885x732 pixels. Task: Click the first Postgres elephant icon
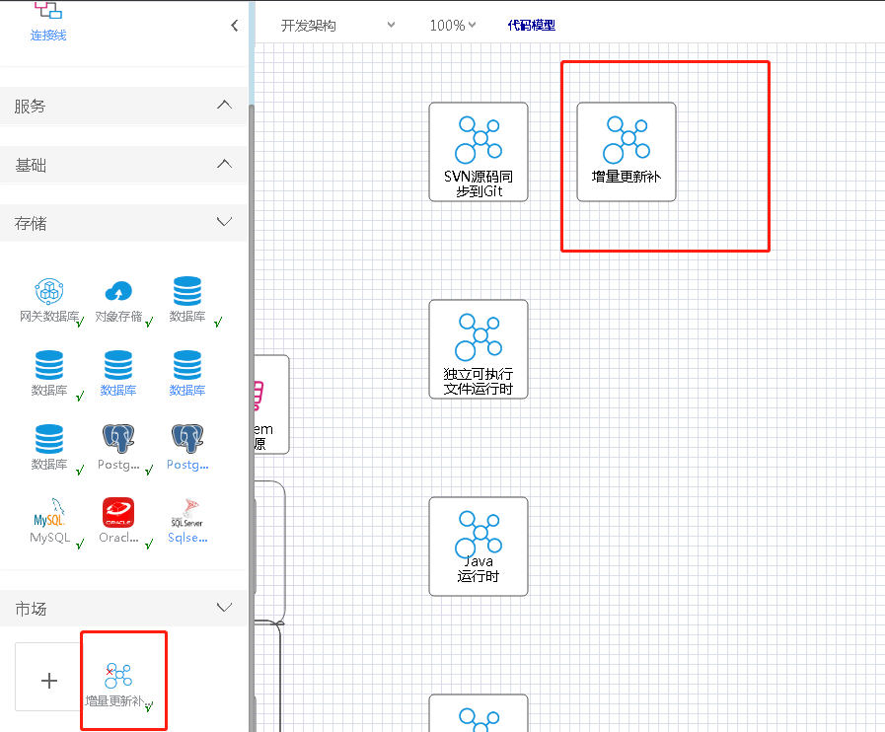point(118,440)
